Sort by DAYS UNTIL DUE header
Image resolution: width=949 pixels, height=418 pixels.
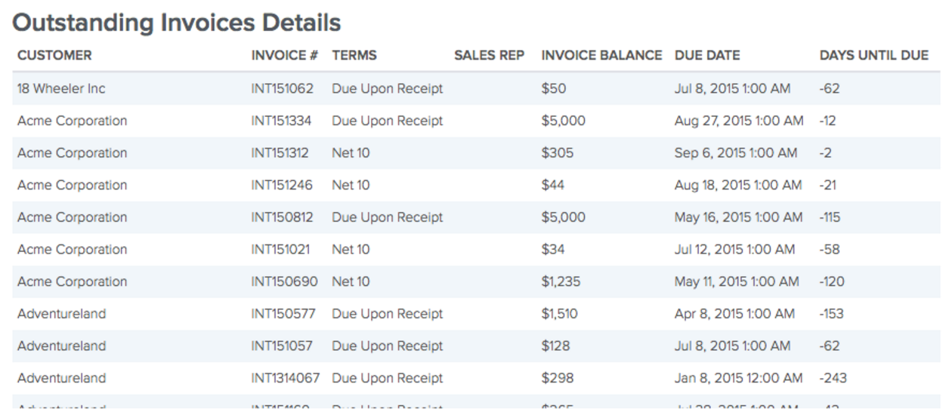(x=873, y=55)
